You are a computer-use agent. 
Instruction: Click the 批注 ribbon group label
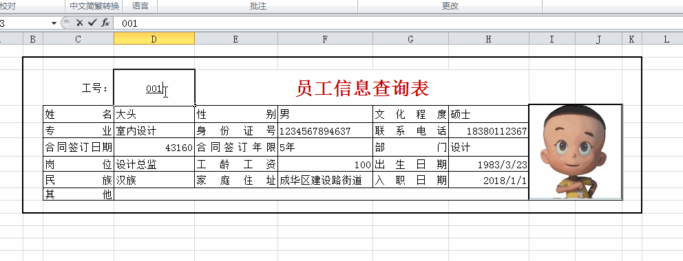coord(258,6)
